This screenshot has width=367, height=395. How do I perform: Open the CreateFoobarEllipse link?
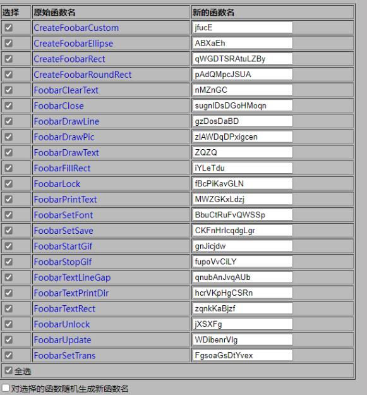(73, 44)
